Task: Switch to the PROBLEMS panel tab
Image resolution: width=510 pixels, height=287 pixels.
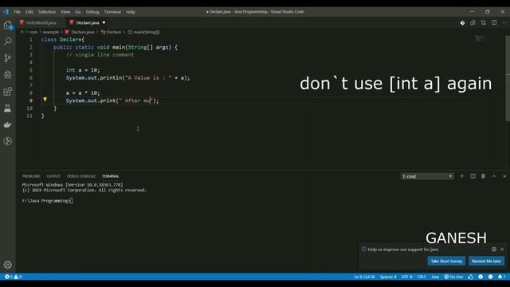Action: 31,176
